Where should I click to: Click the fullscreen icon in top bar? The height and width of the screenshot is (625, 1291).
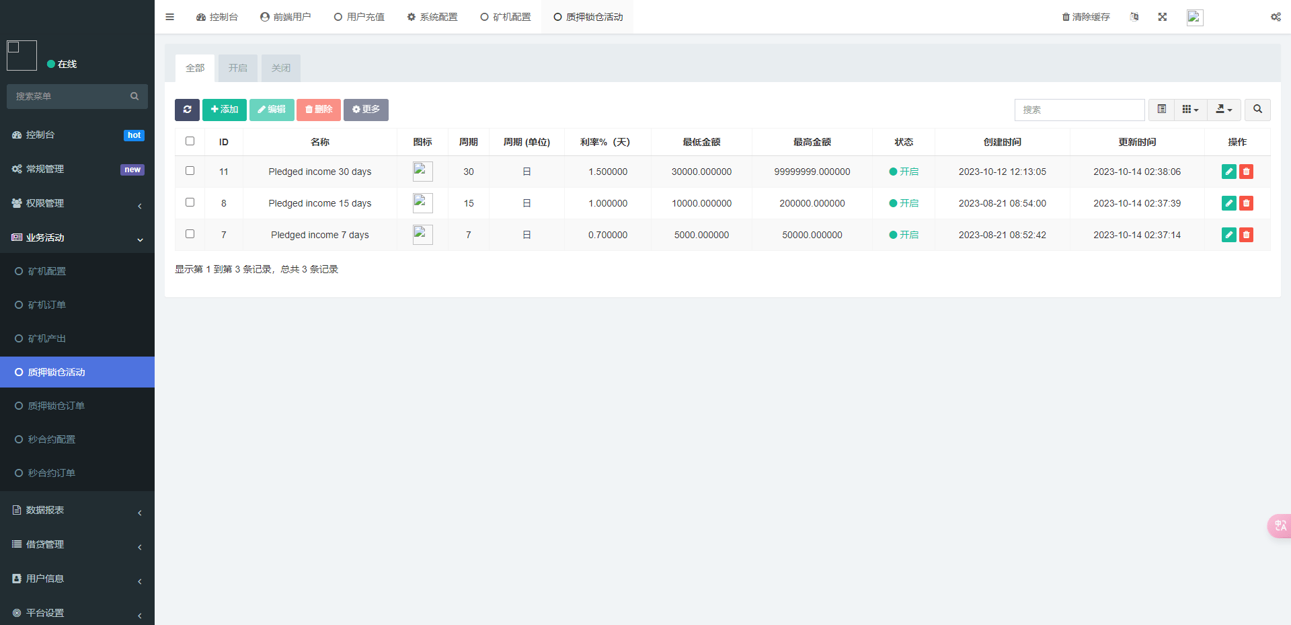pos(1162,17)
